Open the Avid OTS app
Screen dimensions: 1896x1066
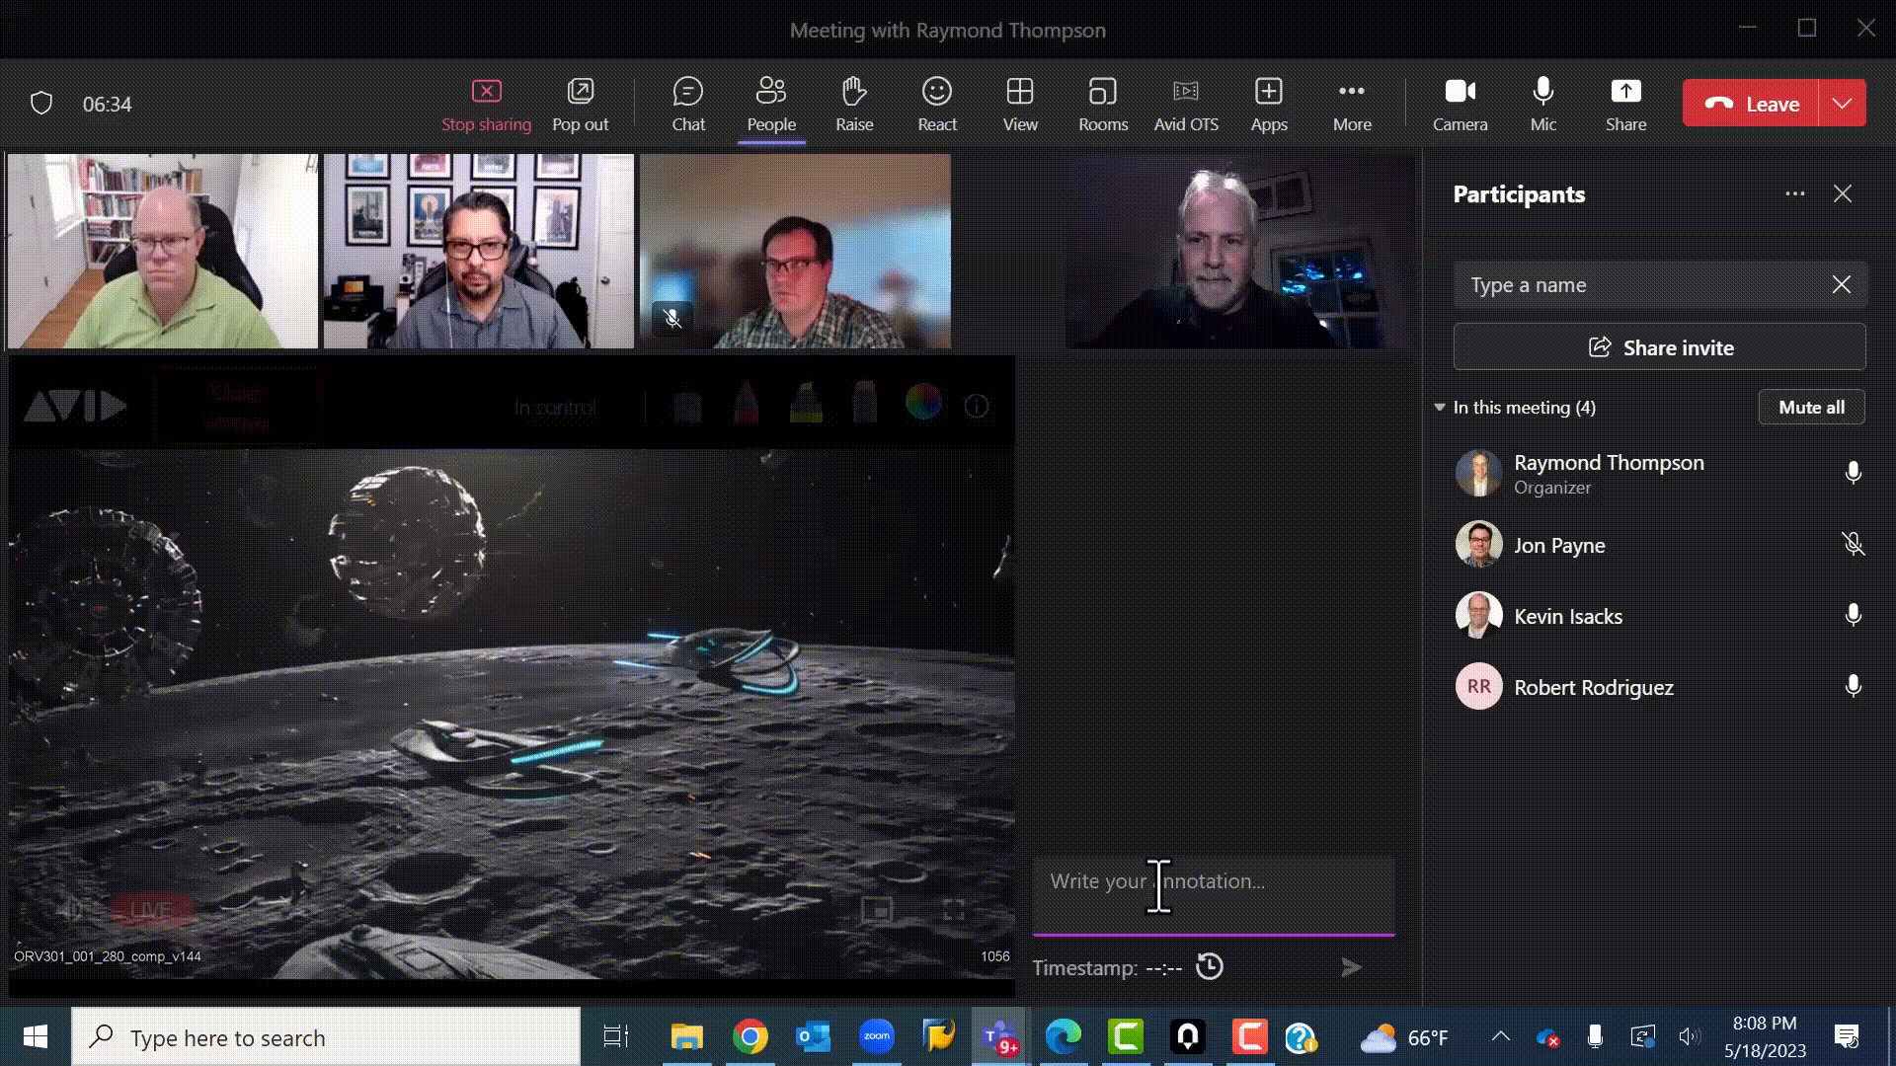click(x=1186, y=105)
